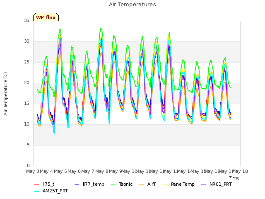Click the Tsonic legend entry
This screenshot has width=265, height=199.
click(x=122, y=184)
